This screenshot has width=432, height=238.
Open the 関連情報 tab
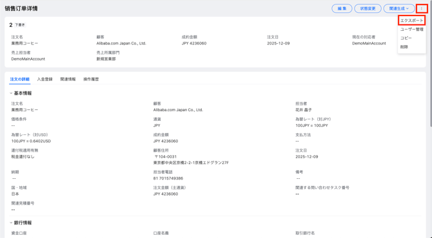point(68,79)
